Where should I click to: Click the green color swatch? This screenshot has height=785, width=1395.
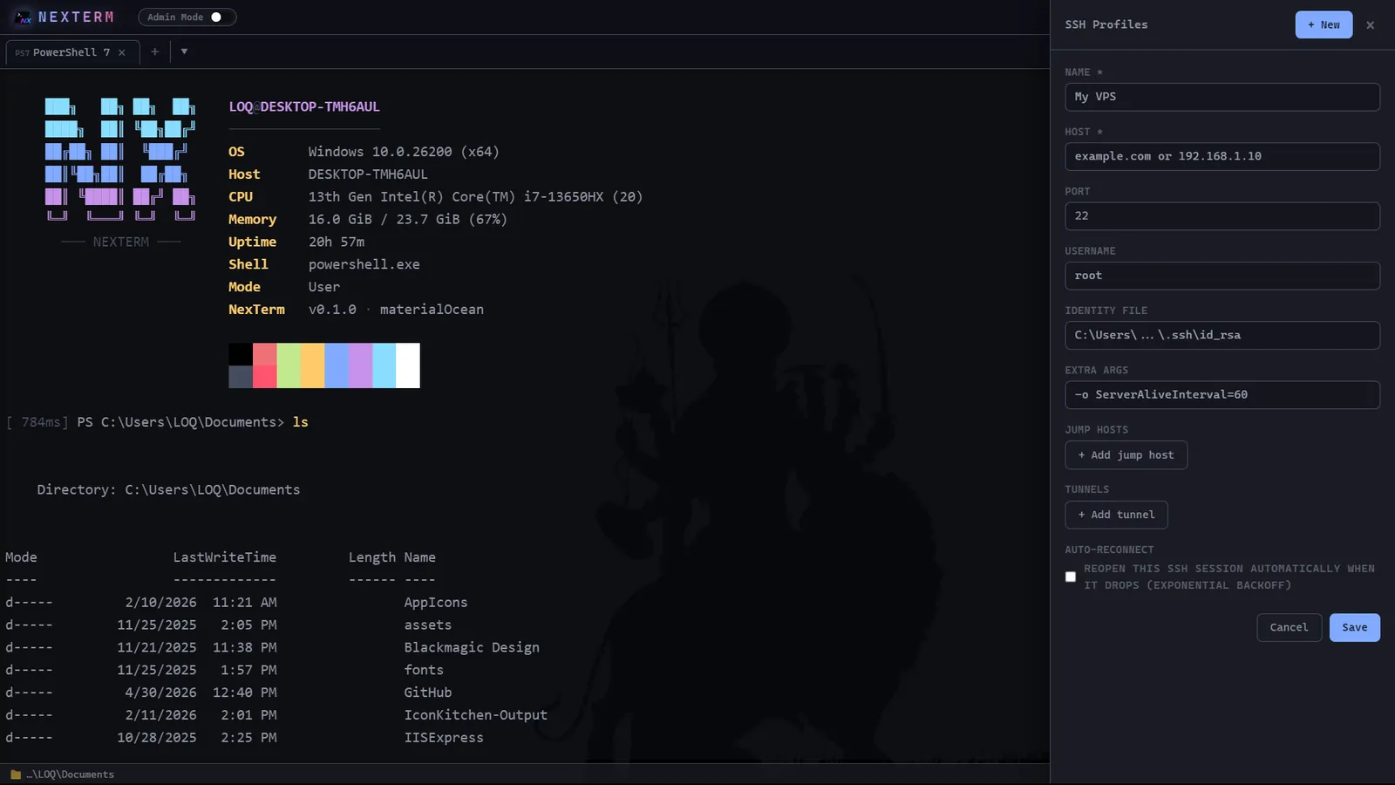point(289,365)
